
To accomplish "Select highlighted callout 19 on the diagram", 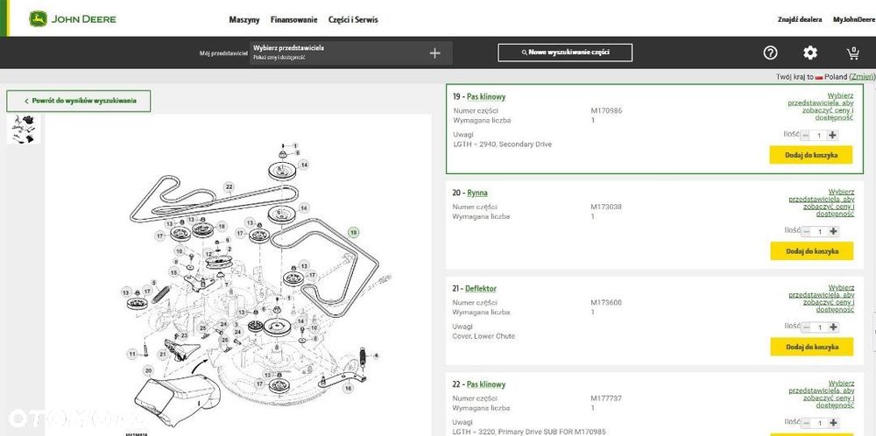I will tap(353, 233).
